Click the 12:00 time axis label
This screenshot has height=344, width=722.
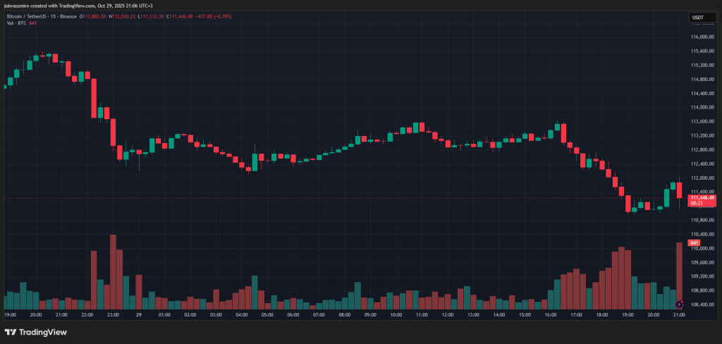pyautogui.click(x=446, y=315)
